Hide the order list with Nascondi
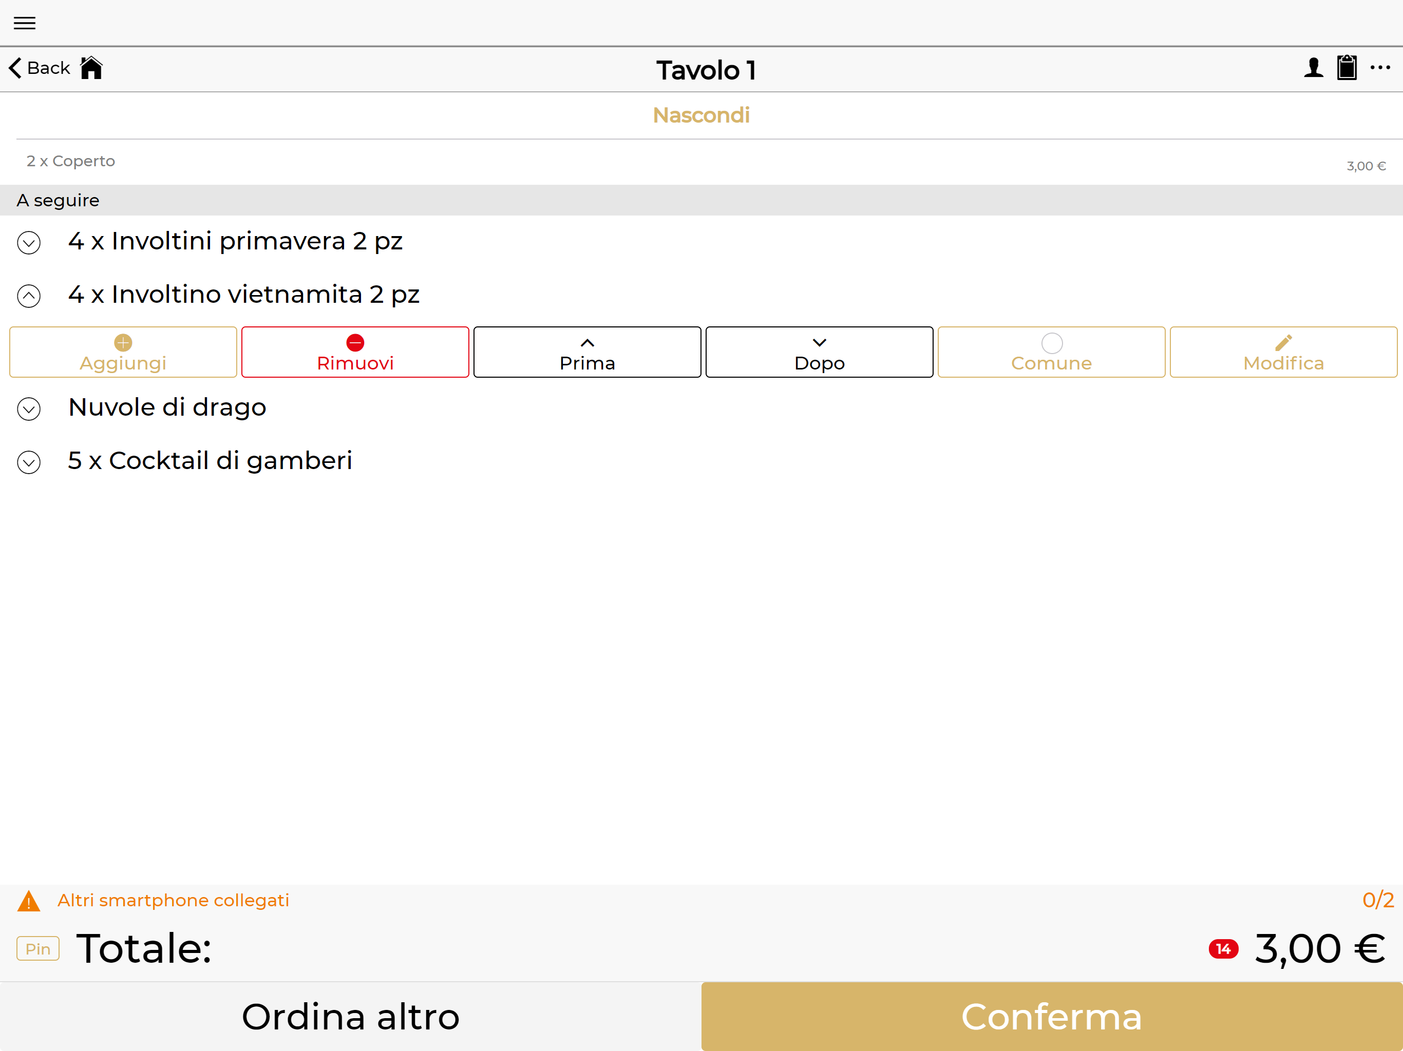Image resolution: width=1403 pixels, height=1051 pixels. [x=701, y=115]
